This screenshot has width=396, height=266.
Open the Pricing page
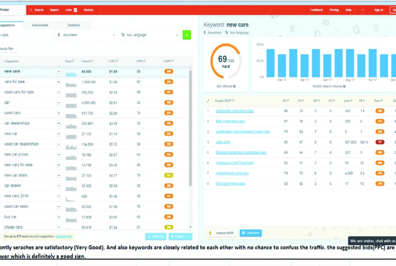pyautogui.click(x=334, y=10)
